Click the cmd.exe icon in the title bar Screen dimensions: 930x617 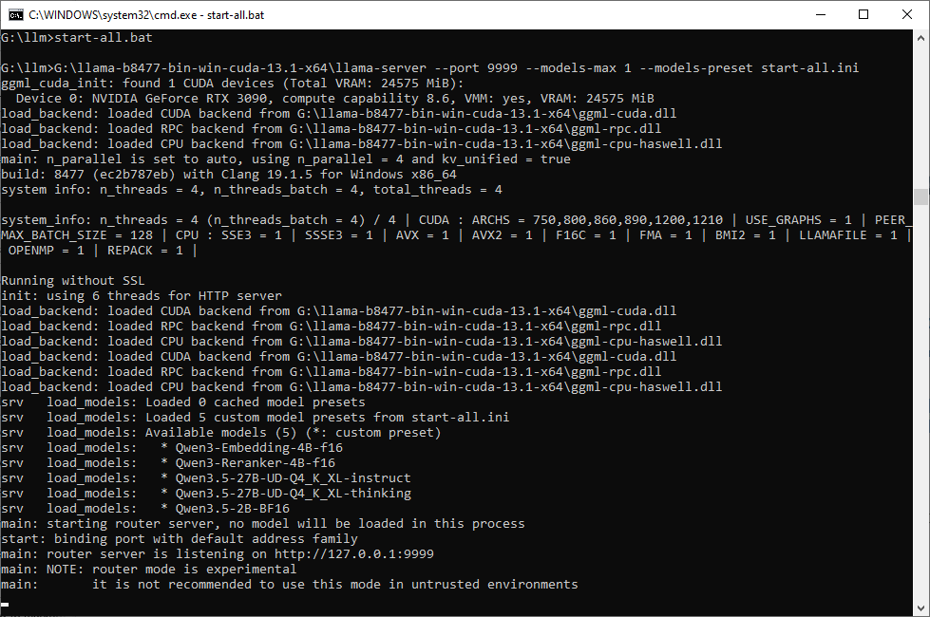[16, 14]
